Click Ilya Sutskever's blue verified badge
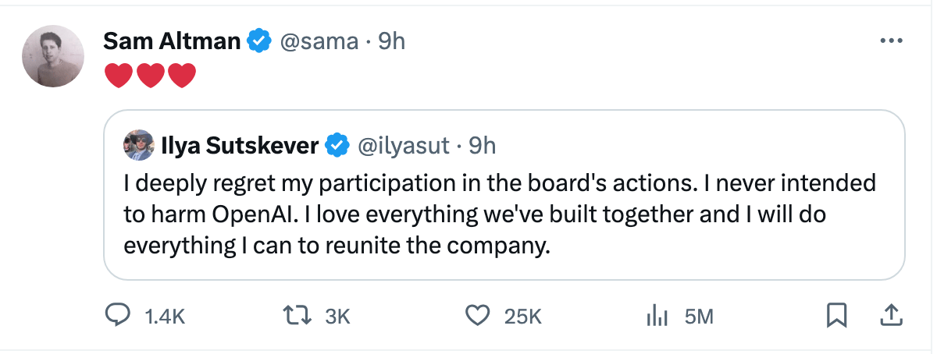This screenshot has height=354, width=937. 337,145
